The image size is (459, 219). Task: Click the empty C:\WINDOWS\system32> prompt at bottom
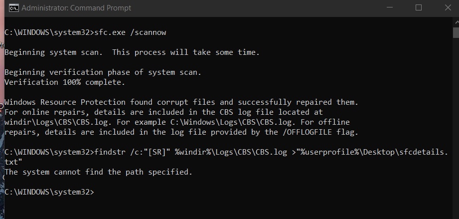49,192
